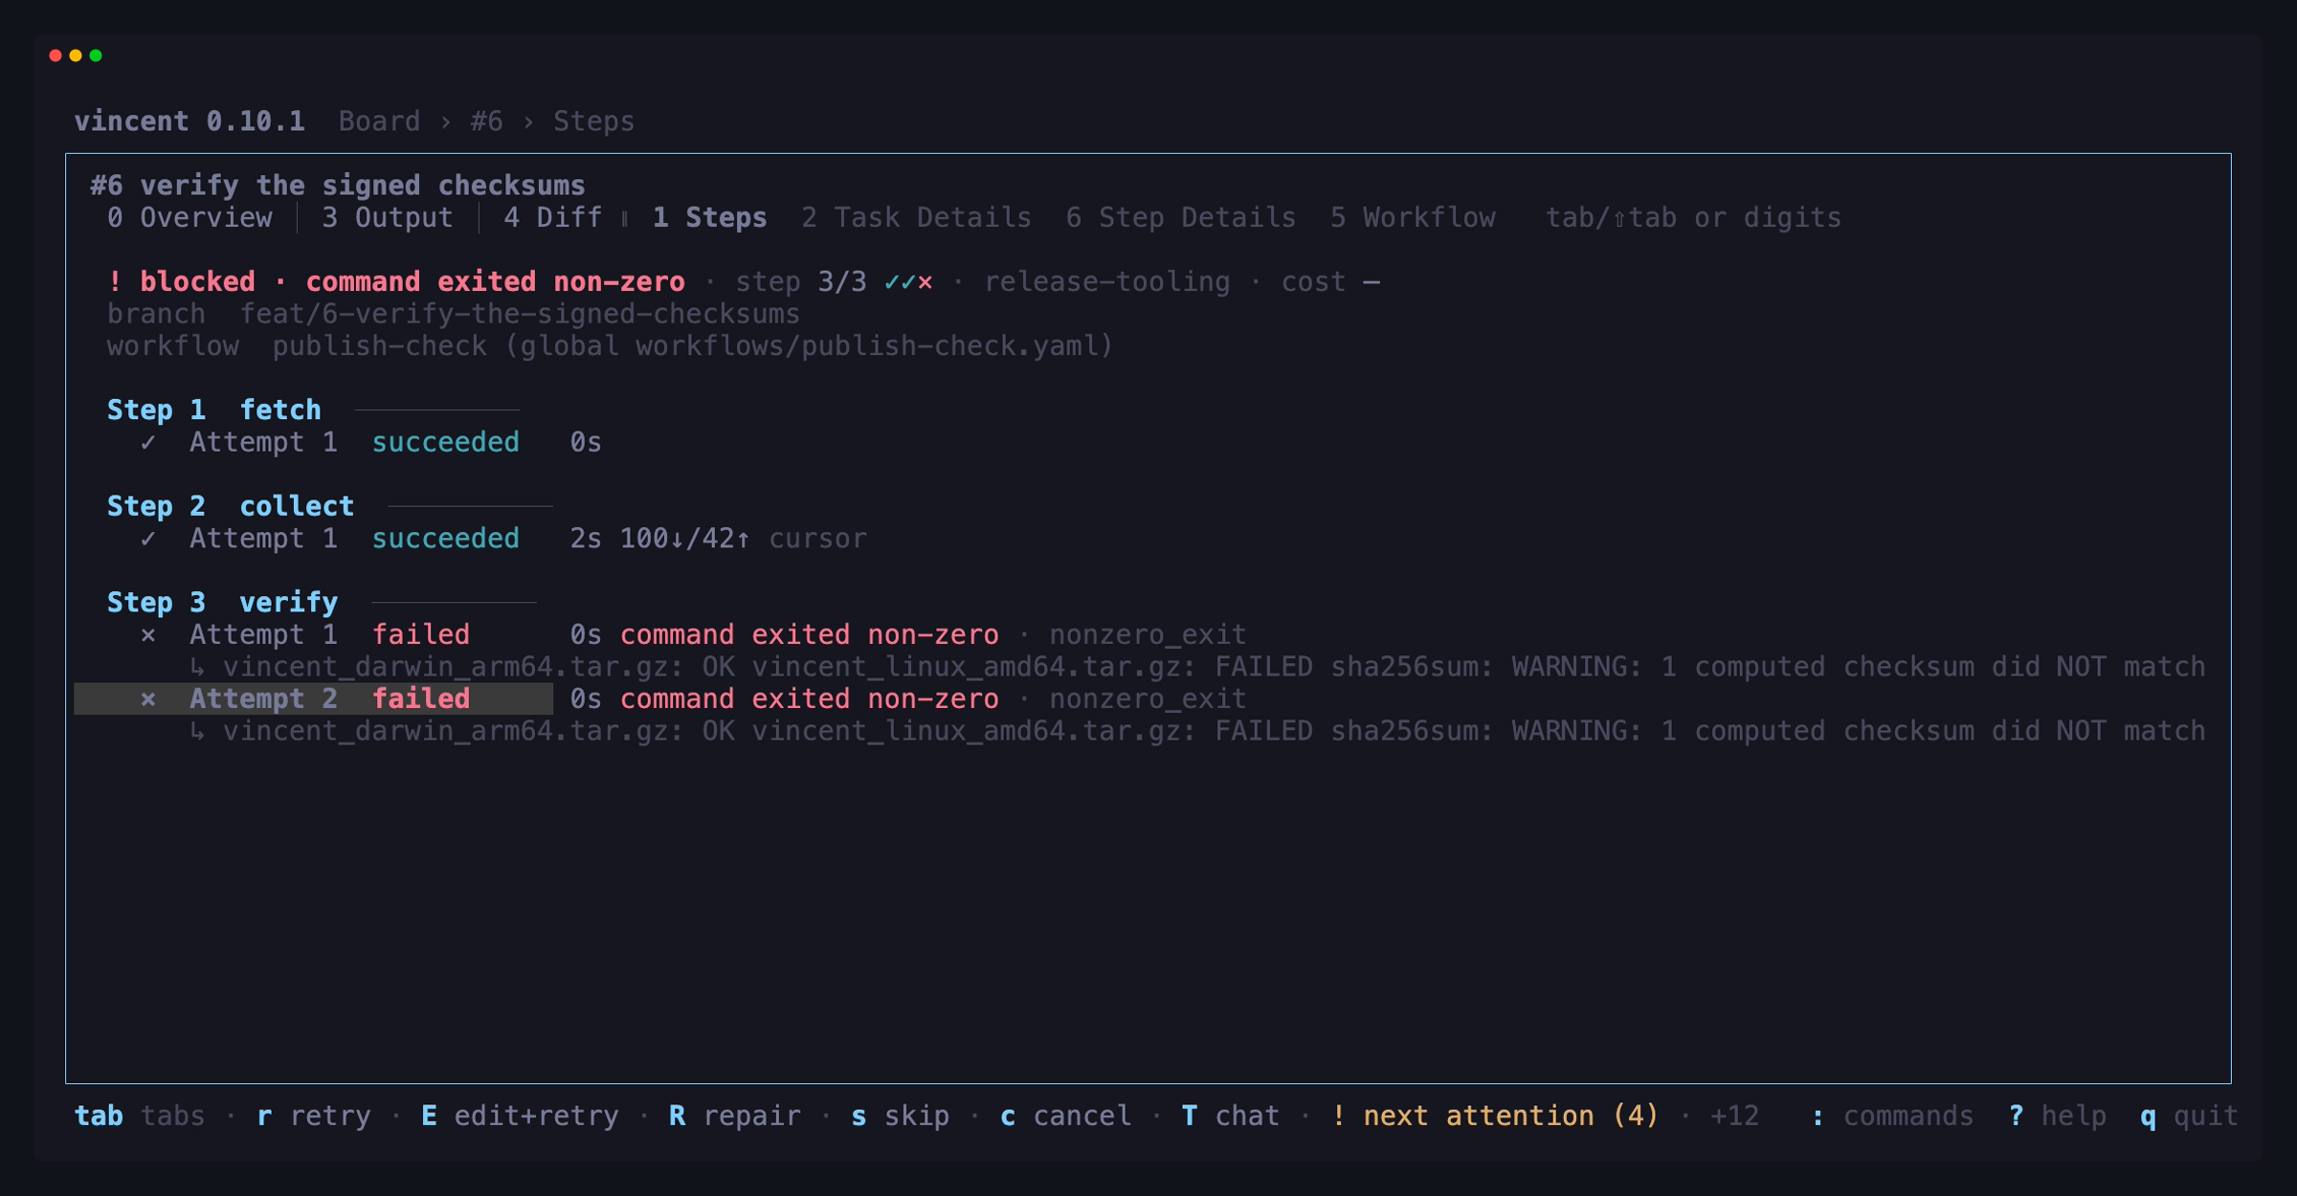Select the Step 3 verify header
This screenshot has height=1196, width=2297.
coord(223,602)
